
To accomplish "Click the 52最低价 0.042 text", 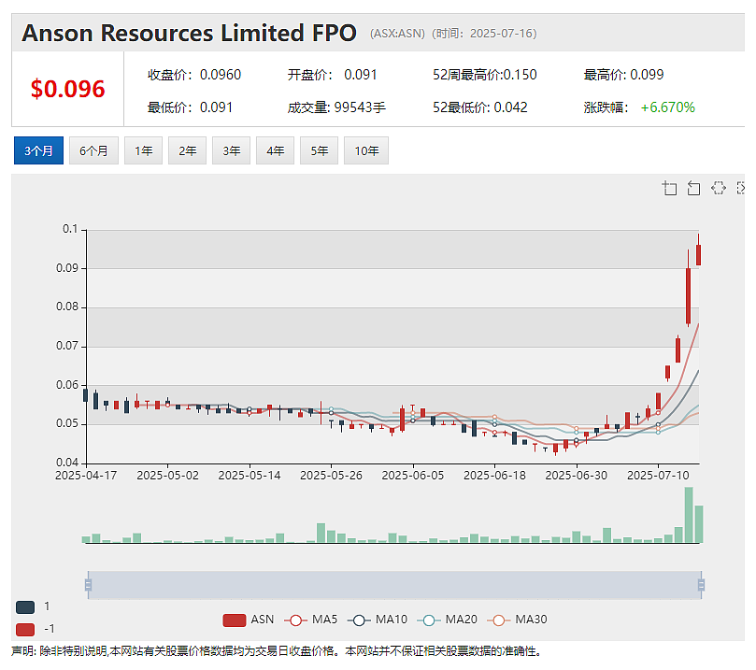I will [x=479, y=107].
